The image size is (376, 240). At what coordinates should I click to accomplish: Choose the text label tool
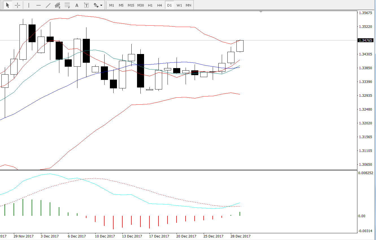[86, 5]
